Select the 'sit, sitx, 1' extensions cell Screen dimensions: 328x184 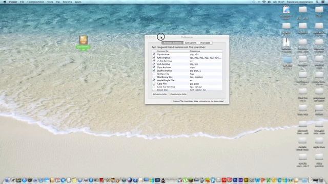(195, 71)
